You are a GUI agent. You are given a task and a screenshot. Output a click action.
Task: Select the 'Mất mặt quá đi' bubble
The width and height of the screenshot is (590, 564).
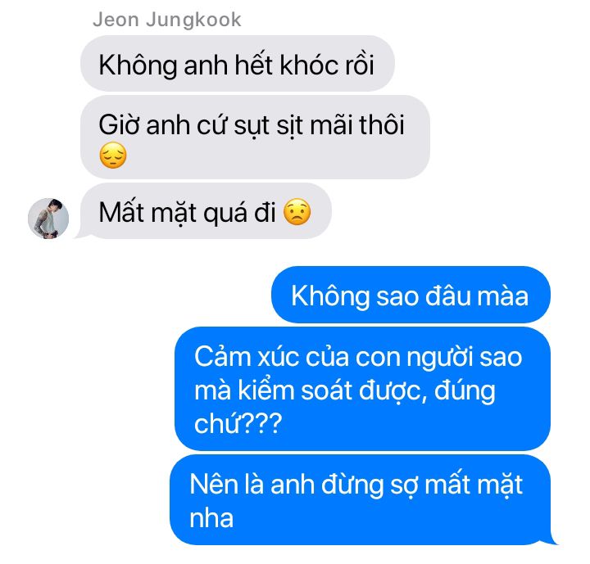point(206,211)
